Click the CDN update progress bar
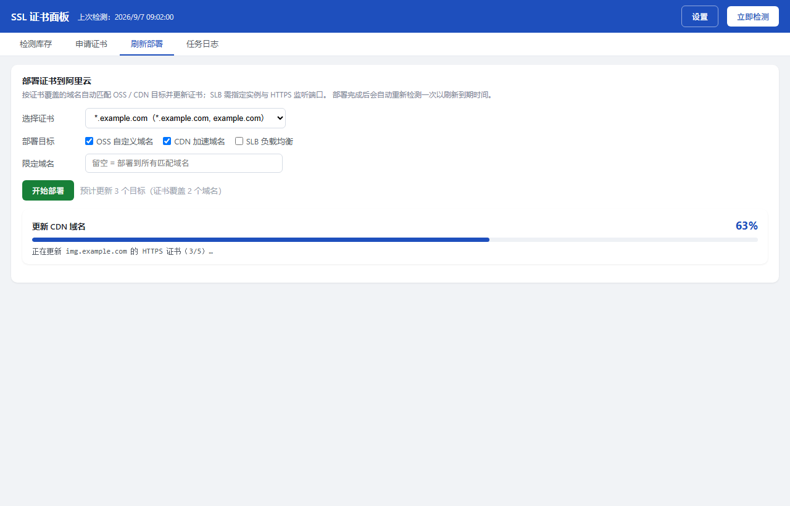790x506 pixels. click(395, 239)
